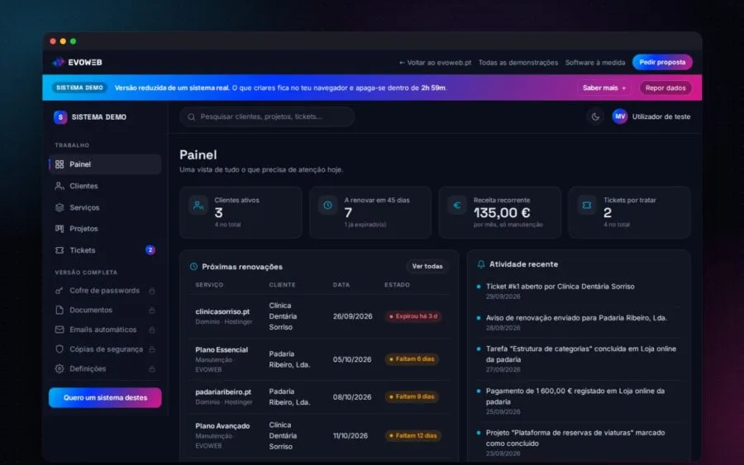744x465 pixels.
Task: Click lock icon beside Definições
Action: pyautogui.click(x=152, y=368)
